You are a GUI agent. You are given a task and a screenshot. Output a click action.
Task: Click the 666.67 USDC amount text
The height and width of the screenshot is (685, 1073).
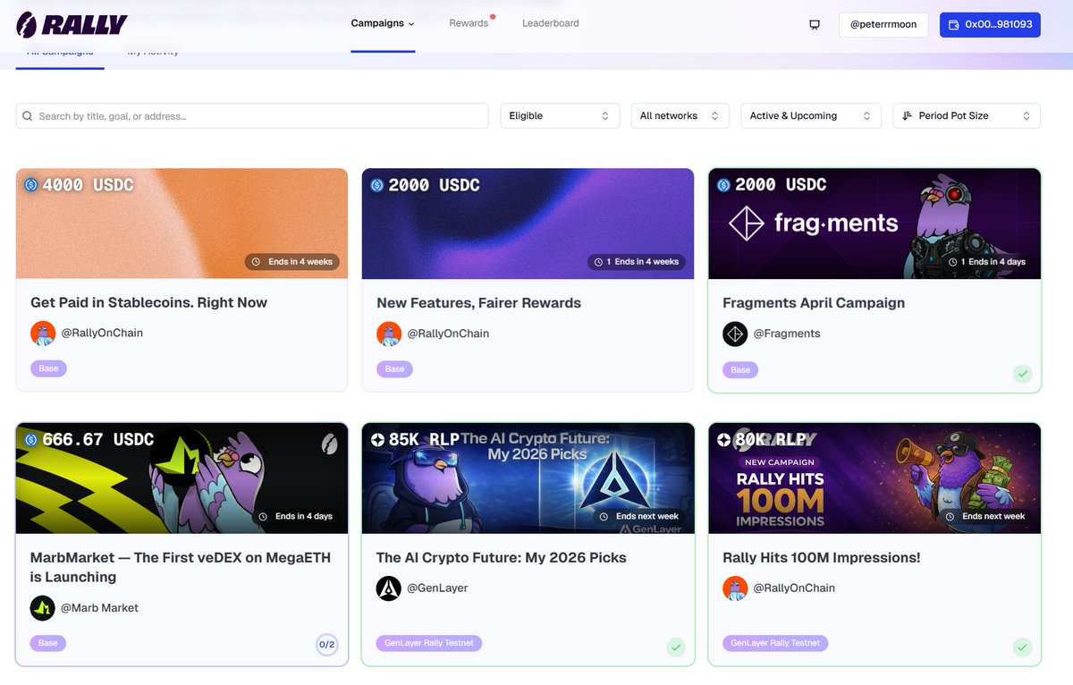coord(98,440)
